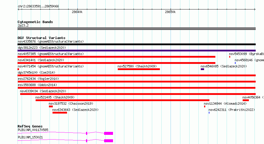Screen dimensions: 264x144
Task: Click the nsv6339034 (Sedlazeck2020) label
Action: point(43,91)
